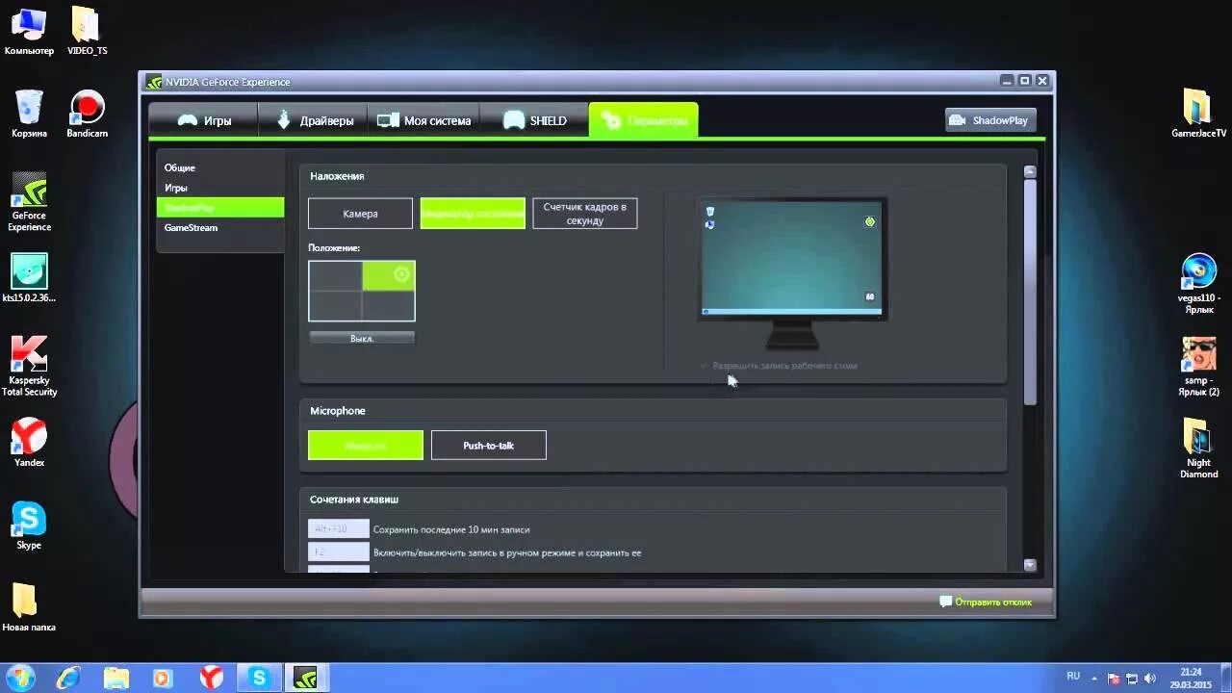Click the GeForce Experience taskbar icon
This screenshot has height=693, width=1232.
(x=305, y=678)
